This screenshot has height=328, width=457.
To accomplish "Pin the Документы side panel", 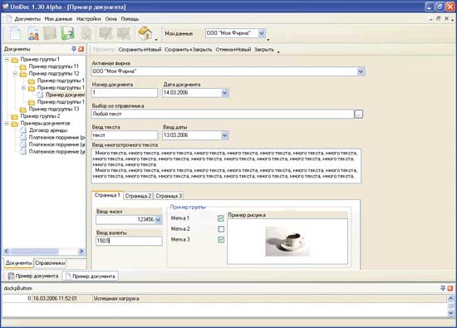I will coord(74,49).
